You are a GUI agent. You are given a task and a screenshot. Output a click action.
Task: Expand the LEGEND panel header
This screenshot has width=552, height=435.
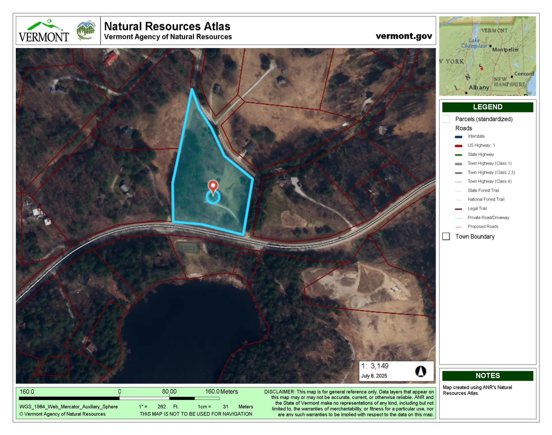tap(487, 107)
